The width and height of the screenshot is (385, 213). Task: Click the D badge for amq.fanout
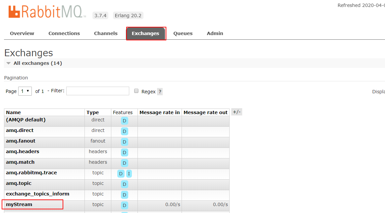(125, 142)
